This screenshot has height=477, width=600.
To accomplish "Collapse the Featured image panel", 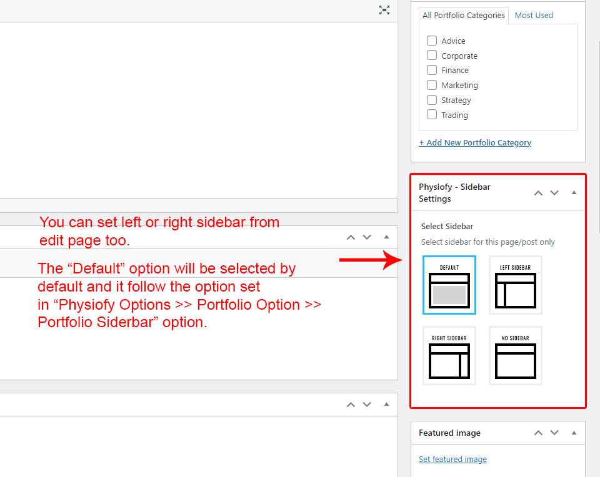I will 574,433.
